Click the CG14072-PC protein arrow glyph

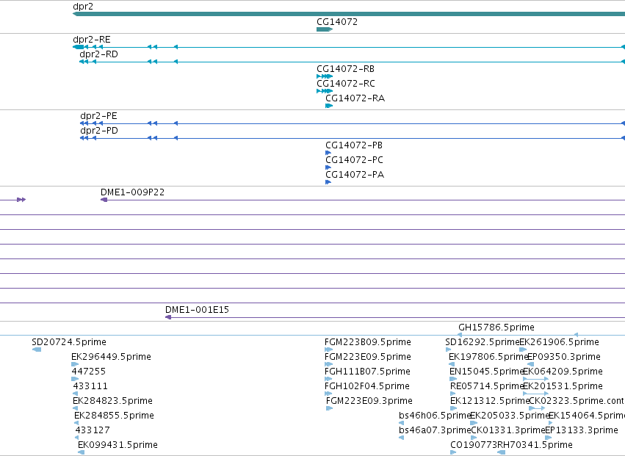(328, 167)
